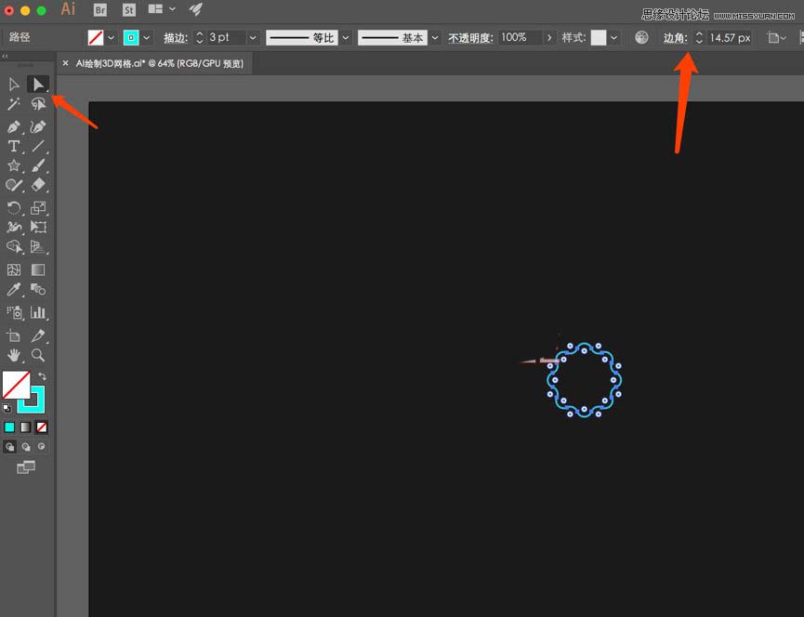Screen dimensions: 804x617
Task: Select the Shaper tool
Action: pos(14,185)
